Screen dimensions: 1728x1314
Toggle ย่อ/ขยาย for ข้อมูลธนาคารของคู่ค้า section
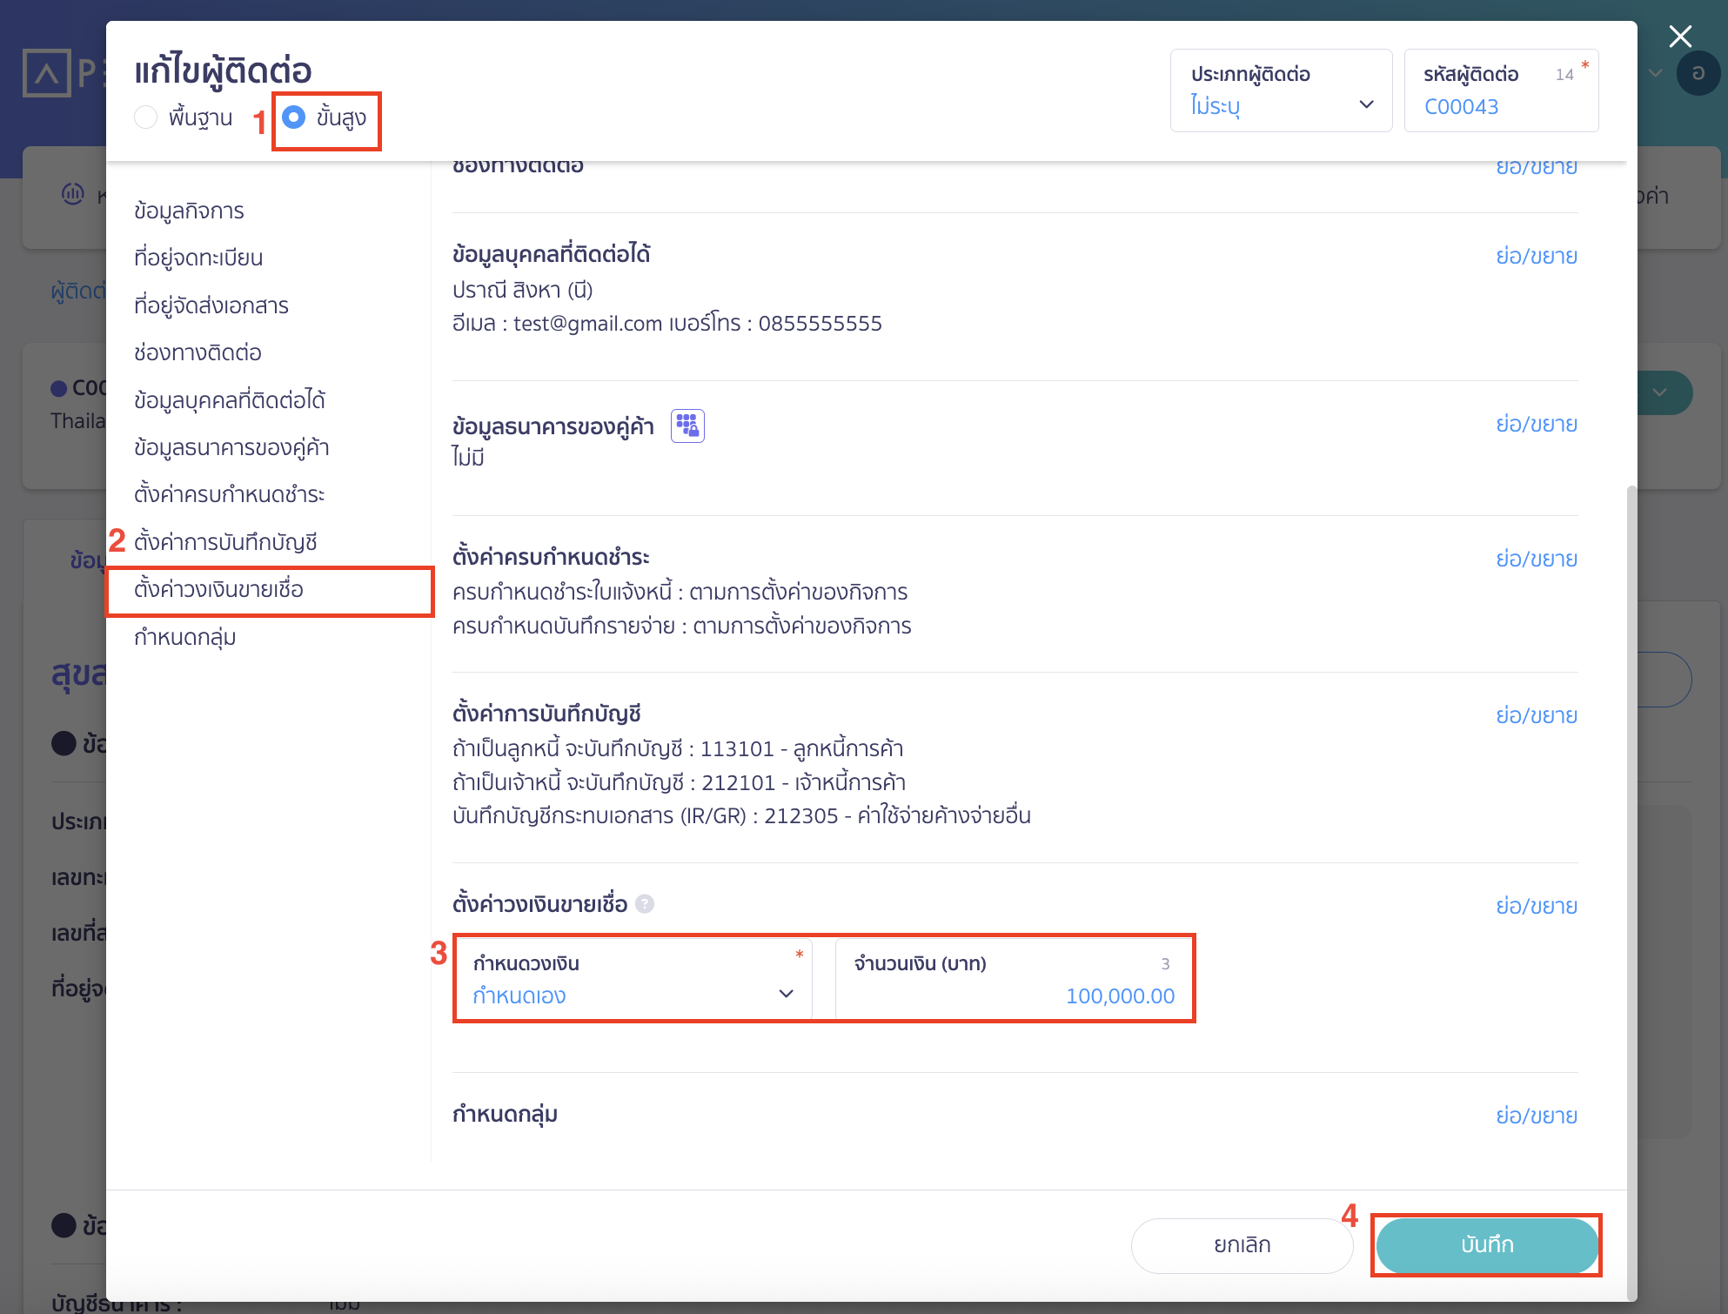pyautogui.click(x=1537, y=424)
